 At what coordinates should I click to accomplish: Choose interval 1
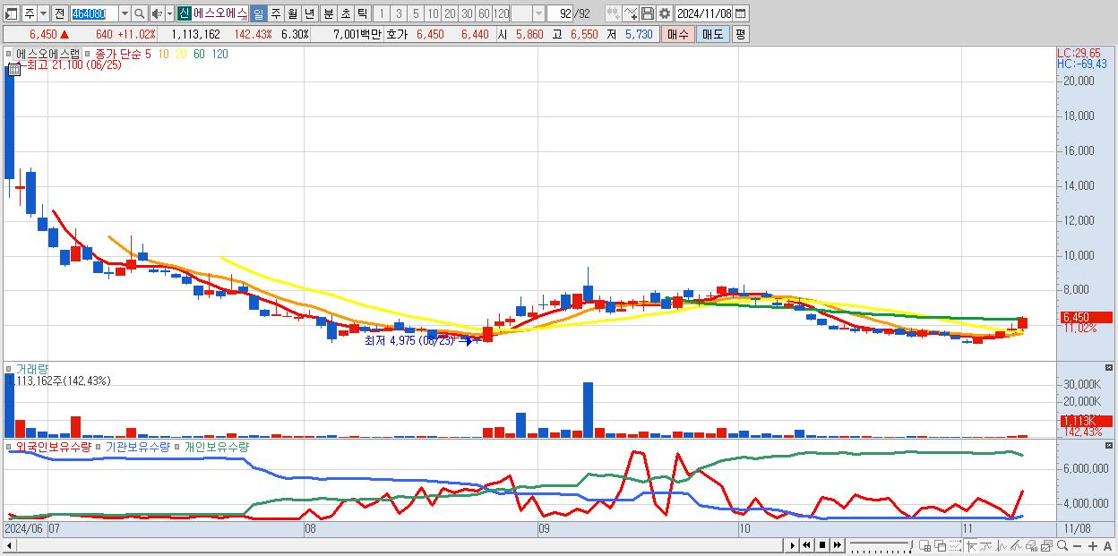382,14
